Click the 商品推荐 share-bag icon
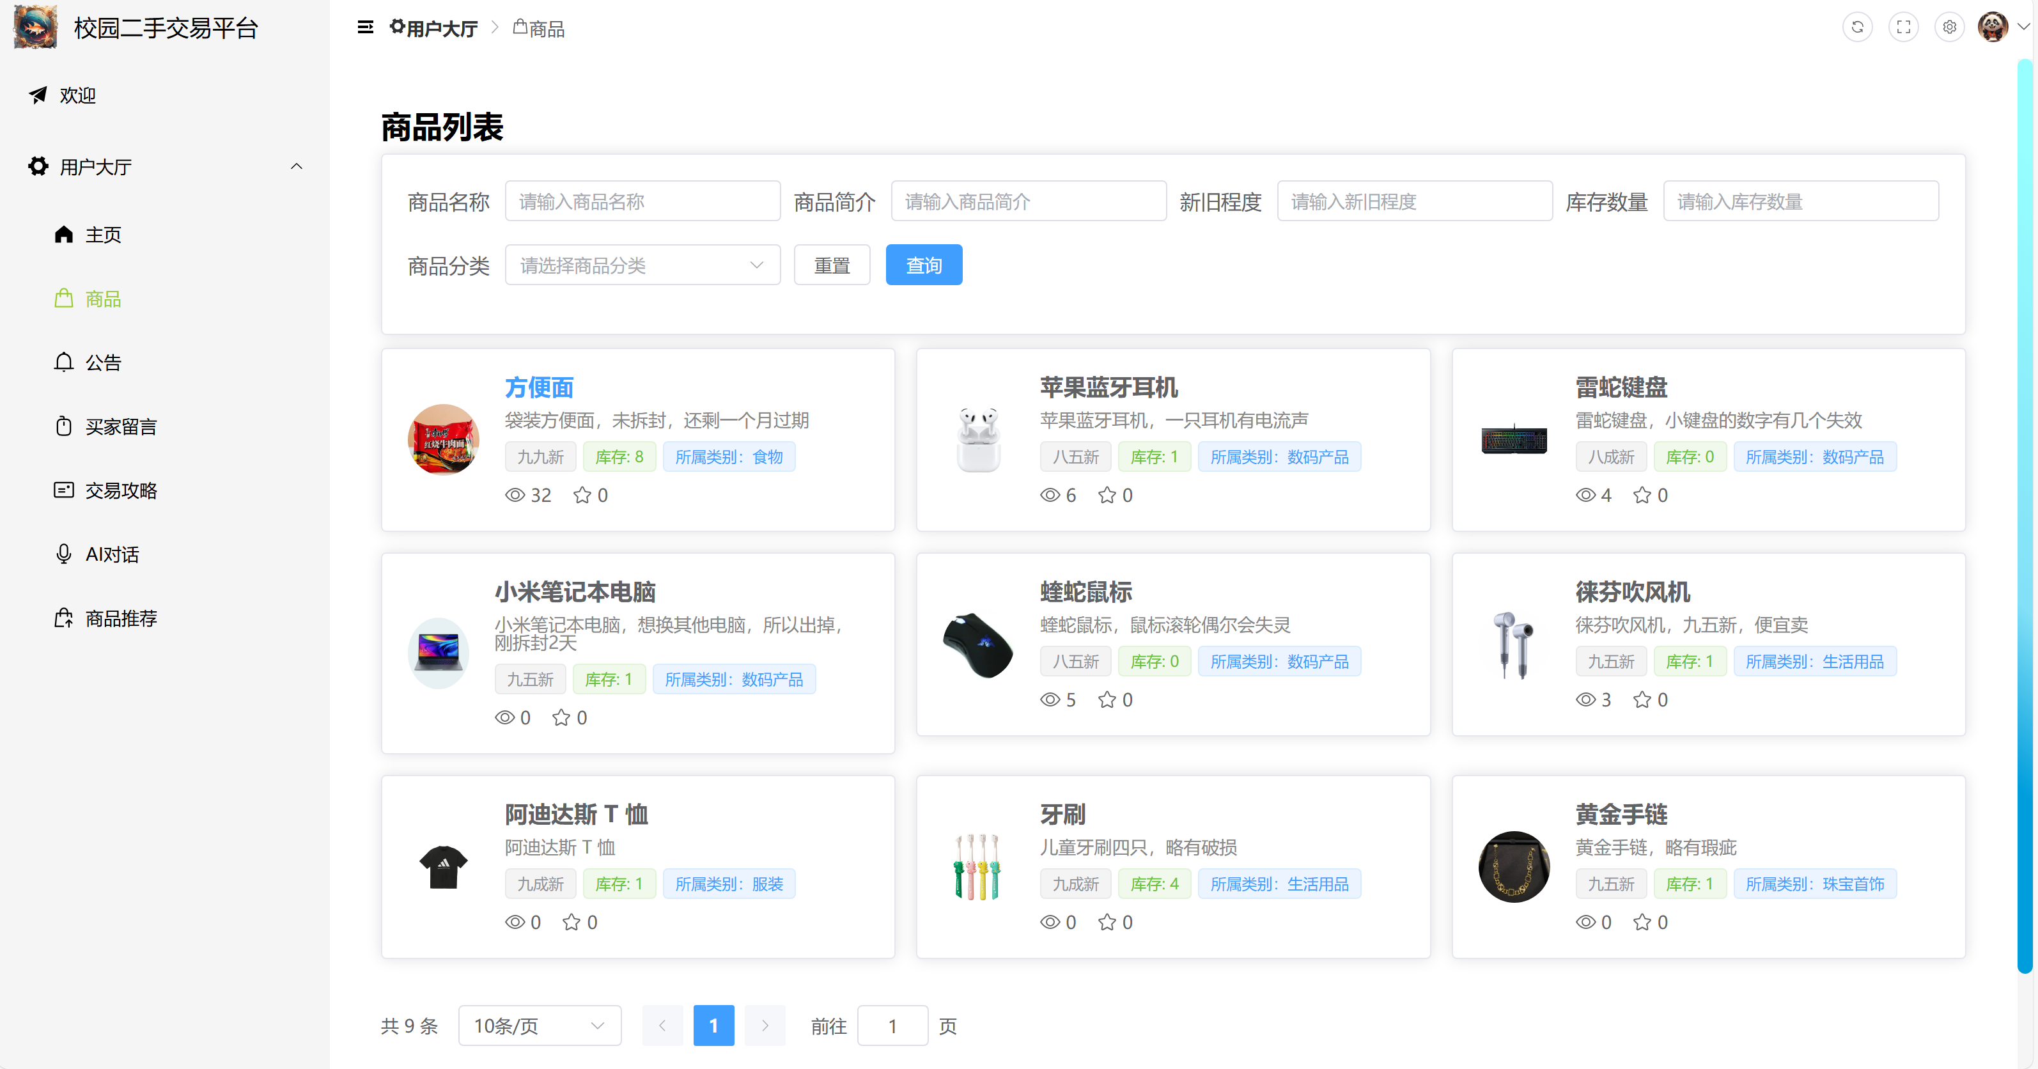The width and height of the screenshot is (2038, 1069). click(63, 618)
